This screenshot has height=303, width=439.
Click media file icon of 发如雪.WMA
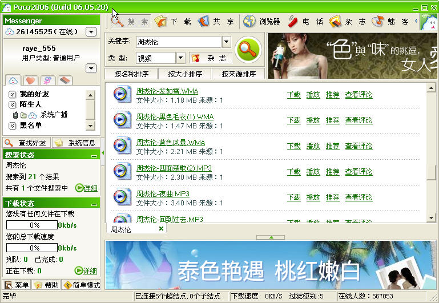tap(122, 94)
